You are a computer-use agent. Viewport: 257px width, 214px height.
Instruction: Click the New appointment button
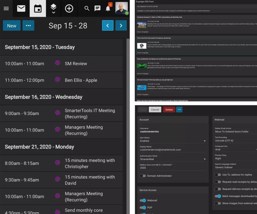point(12,26)
